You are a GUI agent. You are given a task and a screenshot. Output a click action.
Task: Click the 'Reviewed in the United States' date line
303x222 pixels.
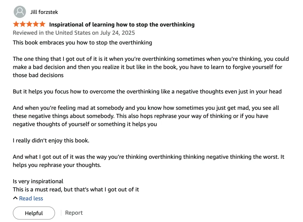pos(74,33)
